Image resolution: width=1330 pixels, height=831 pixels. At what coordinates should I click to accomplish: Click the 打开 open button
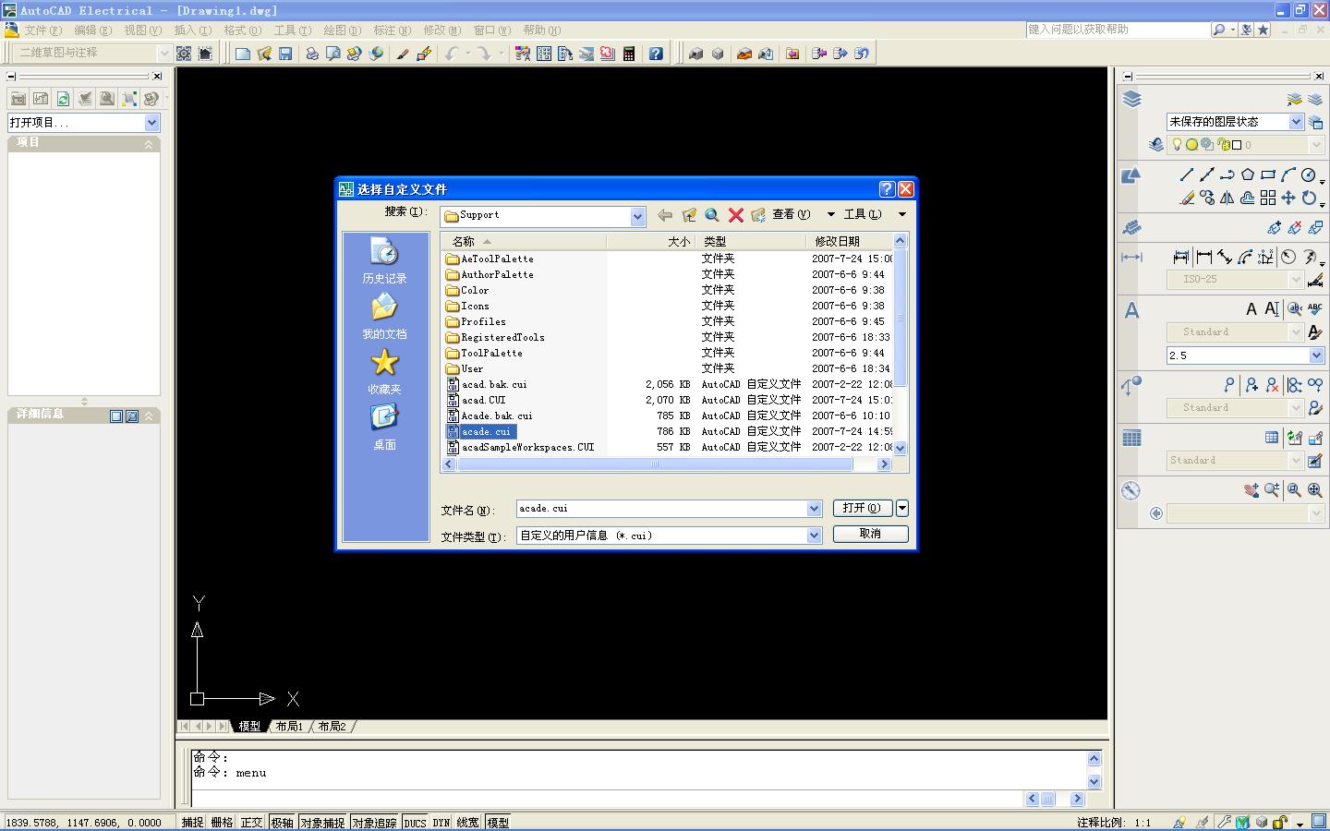863,508
